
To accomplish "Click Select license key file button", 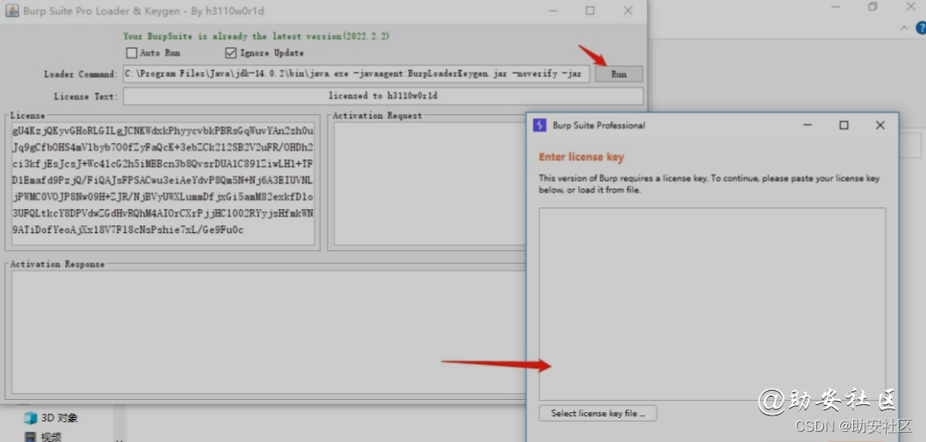I will (x=598, y=414).
